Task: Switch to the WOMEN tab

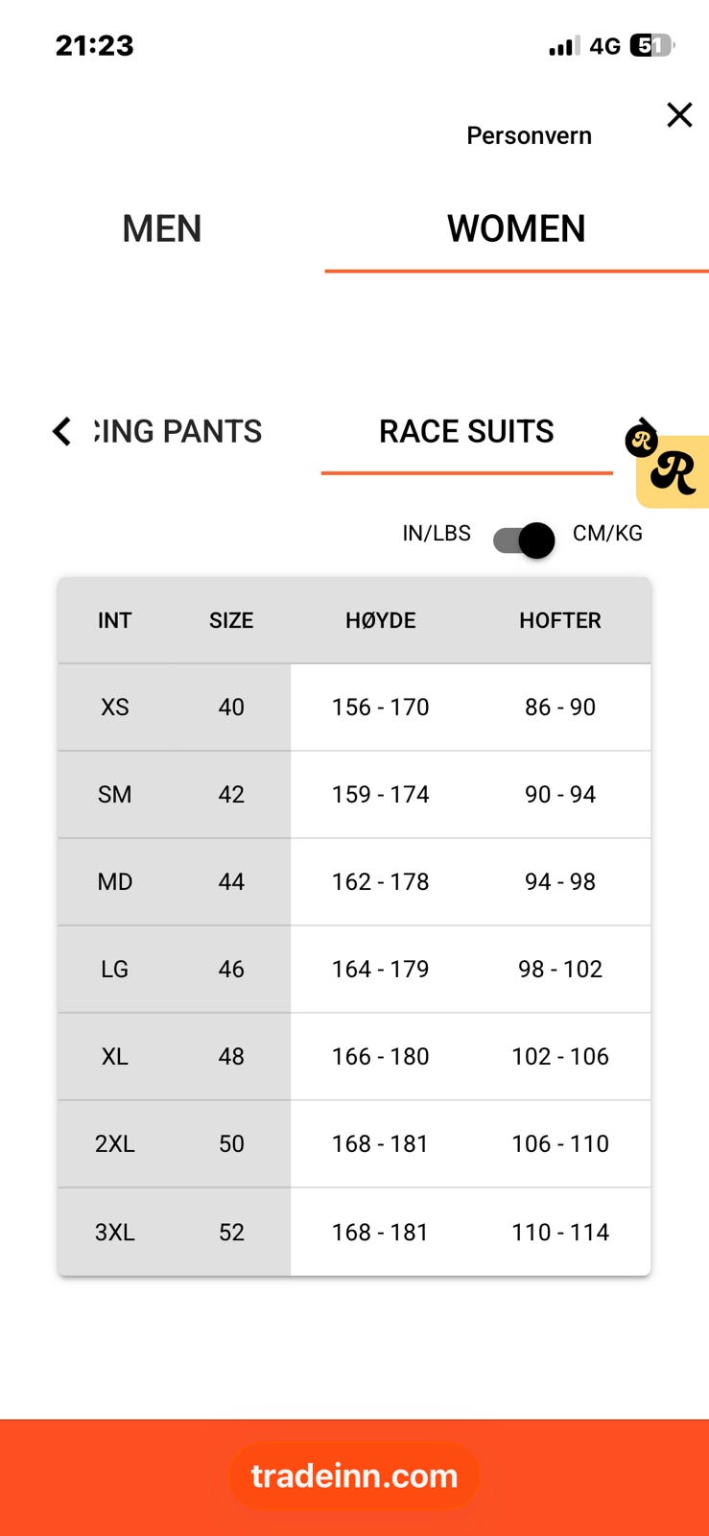Action: [x=516, y=228]
